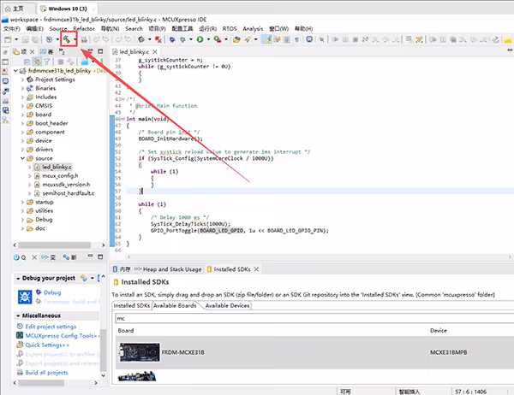Collapse the Miscellaneous section

tap(18, 315)
